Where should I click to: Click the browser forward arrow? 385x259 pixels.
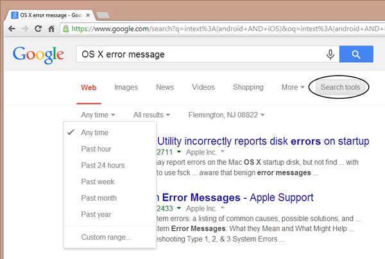coord(24,29)
